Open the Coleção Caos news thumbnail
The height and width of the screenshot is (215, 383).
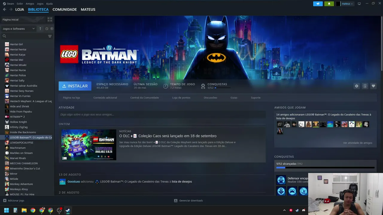point(89,145)
